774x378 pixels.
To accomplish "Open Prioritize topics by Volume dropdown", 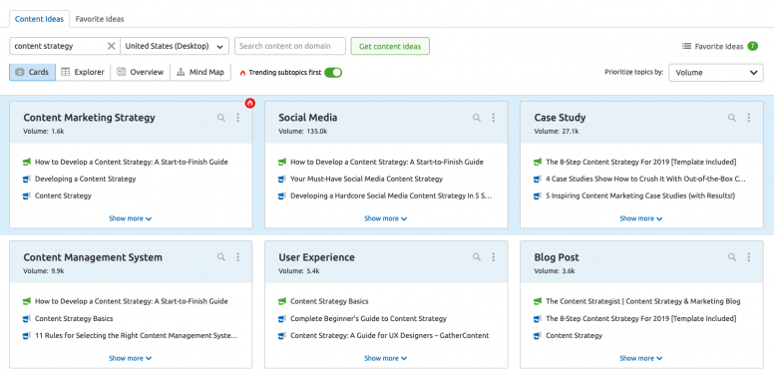I will pos(716,73).
